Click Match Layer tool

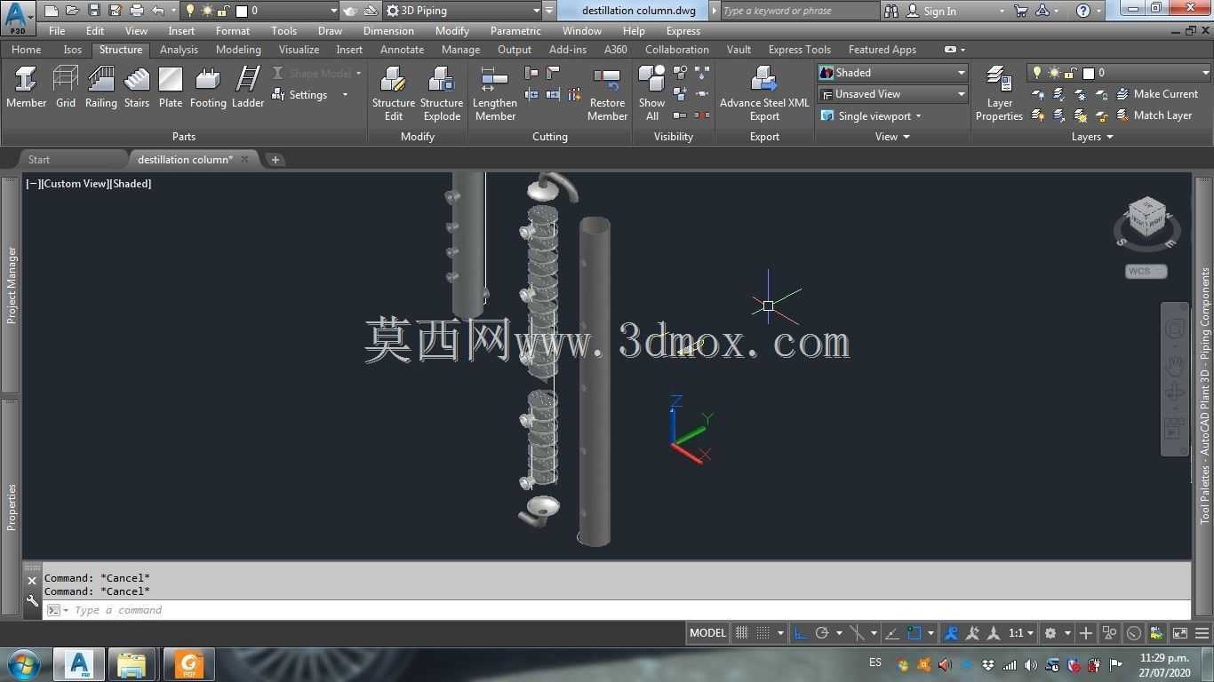pos(1154,115)
